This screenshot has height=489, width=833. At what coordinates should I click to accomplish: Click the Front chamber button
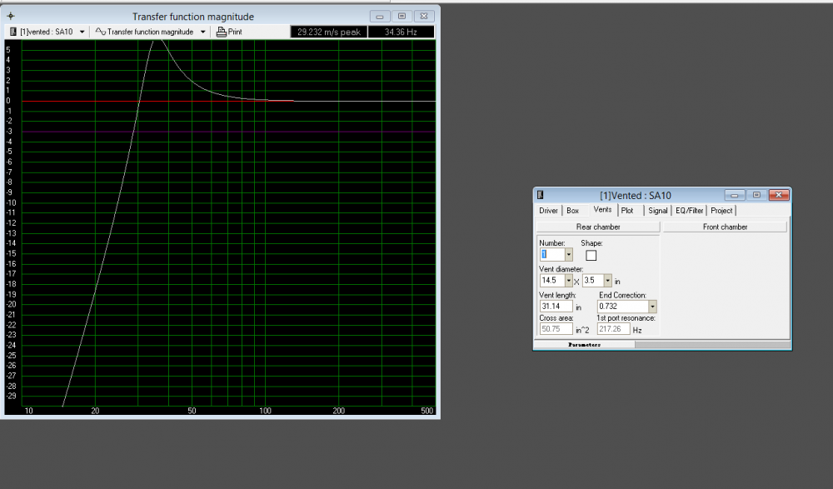(726, 227)
